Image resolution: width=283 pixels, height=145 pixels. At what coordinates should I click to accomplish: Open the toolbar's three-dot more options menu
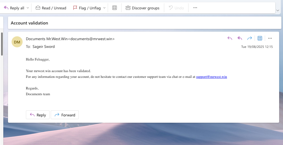[x=195, y=8]
